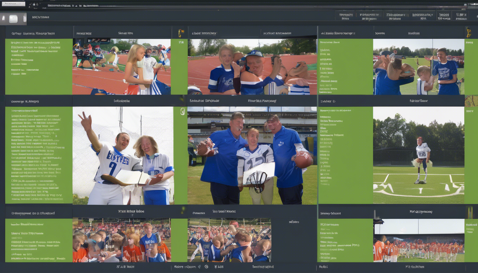478x273 pixels.
Task: Open the photo of the player raising his arm
Action: click(x=123, y=156)
